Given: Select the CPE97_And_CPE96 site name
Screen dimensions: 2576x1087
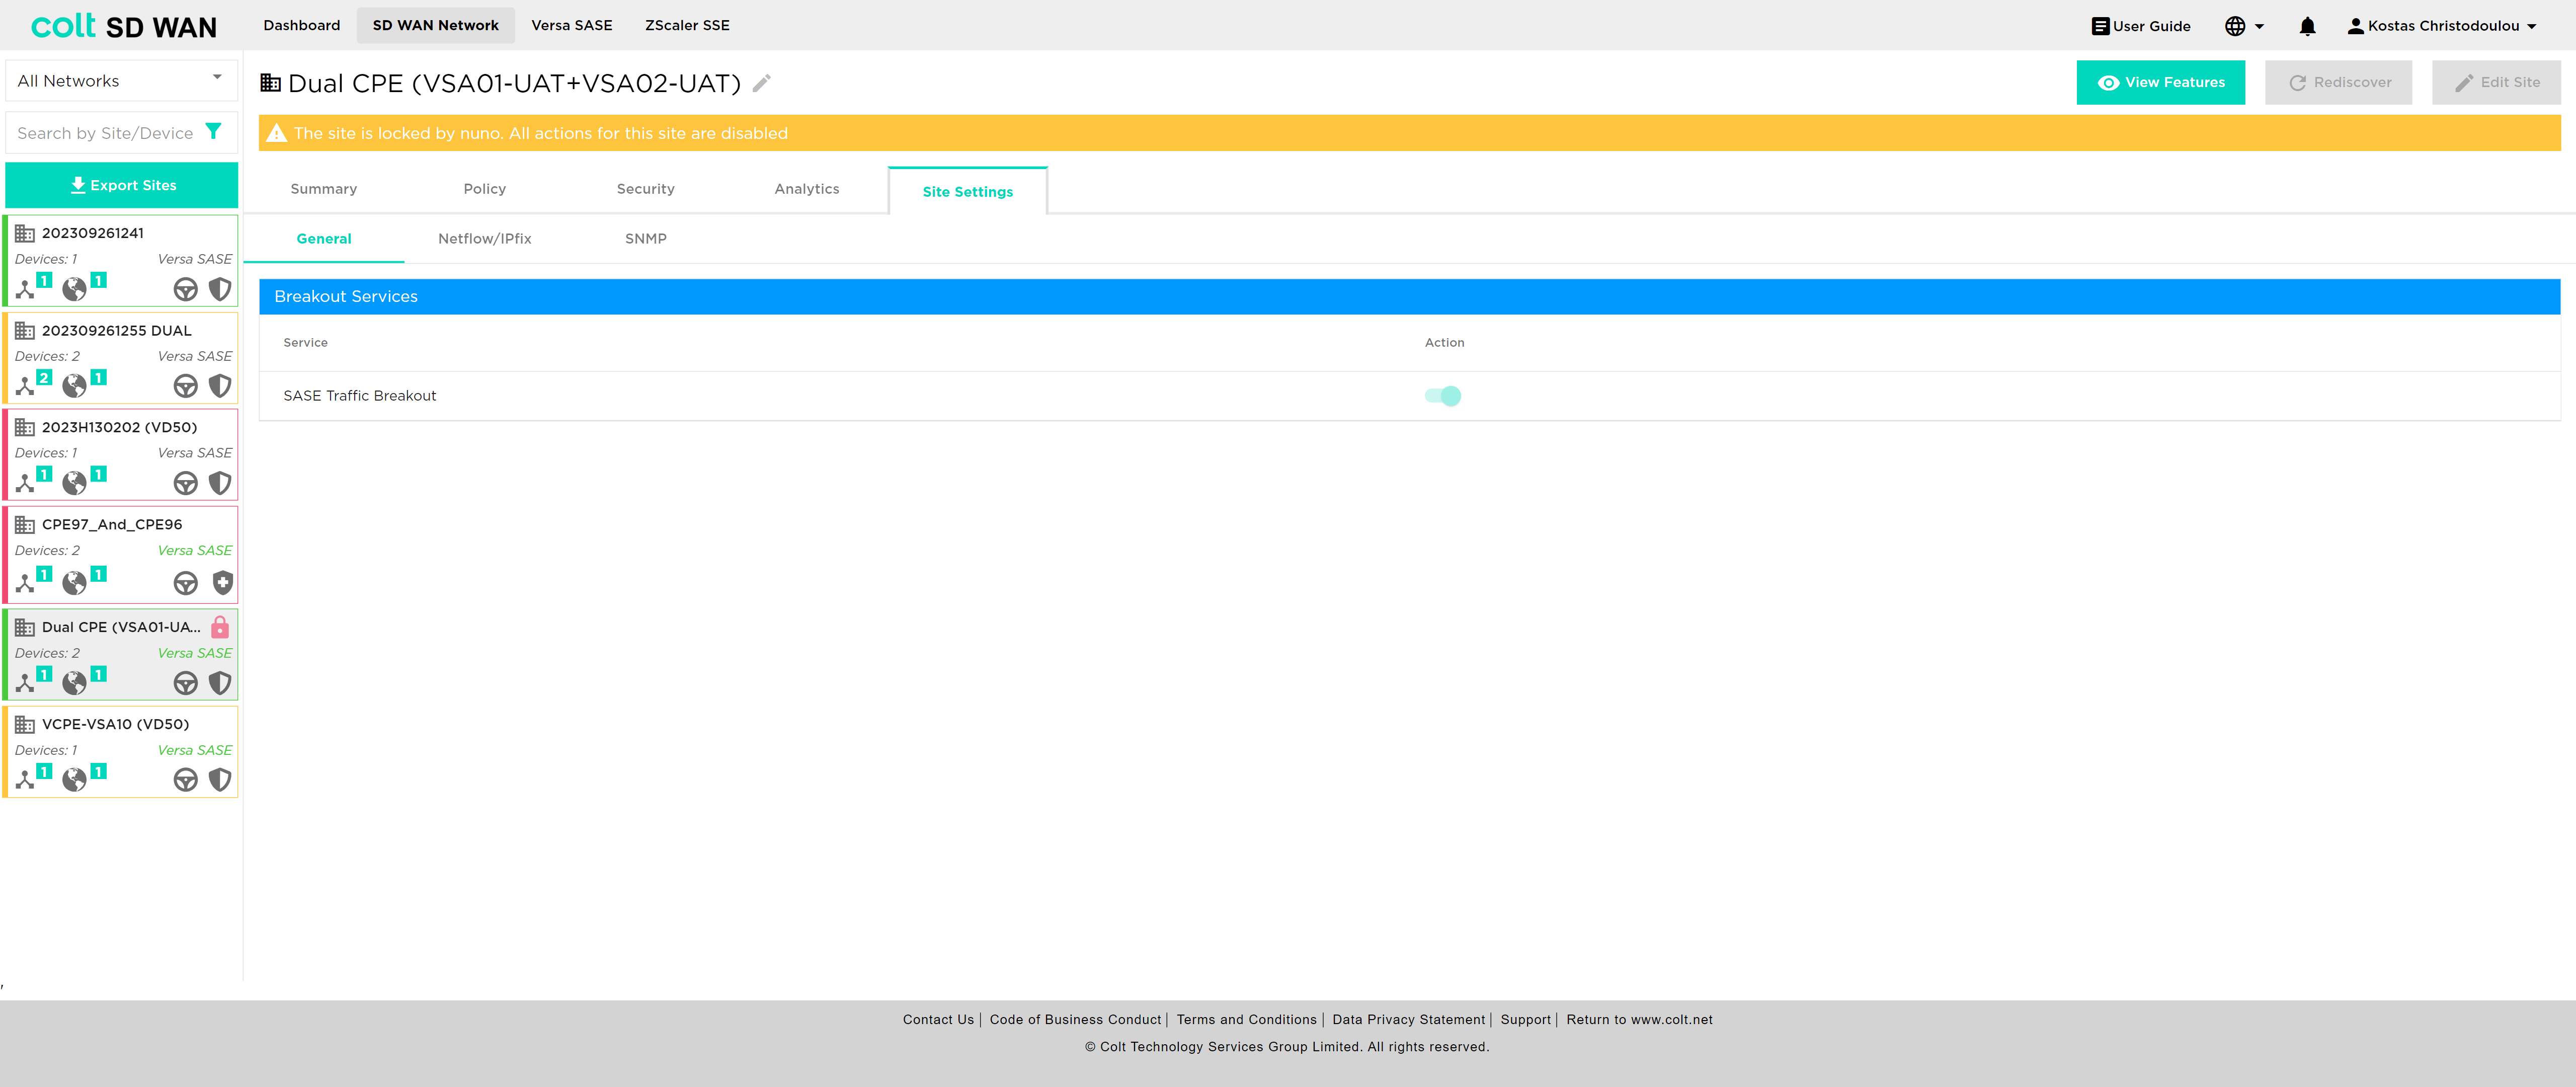Looking at the screenshot, I should pyautogui.click(x=112, y=525).
